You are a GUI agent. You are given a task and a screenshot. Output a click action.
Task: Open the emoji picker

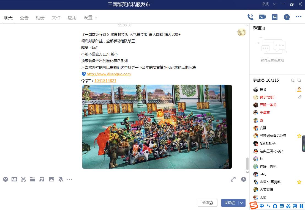click(x=6, y=179)
